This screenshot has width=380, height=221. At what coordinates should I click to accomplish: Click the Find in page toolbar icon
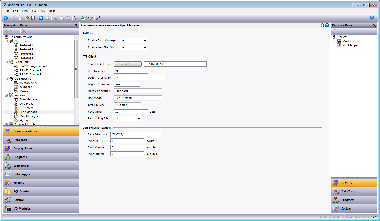pyautogui.click(x=82, y=18)
